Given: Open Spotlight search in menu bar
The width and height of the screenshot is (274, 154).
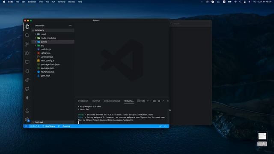Looking at the screenshot, I should [240, 2].
